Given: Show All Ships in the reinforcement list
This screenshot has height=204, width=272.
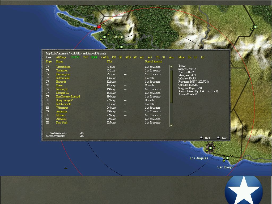Looking at the screenshot, I should coord(61,57).
